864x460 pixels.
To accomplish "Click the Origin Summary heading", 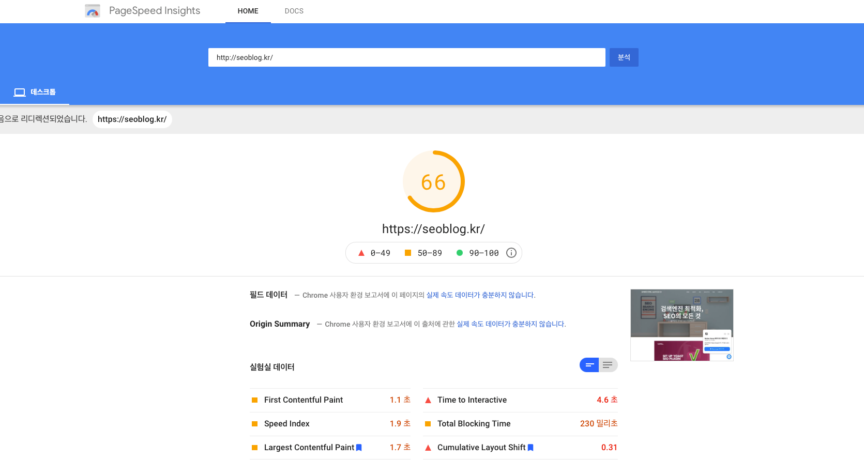I will (280, 324).
